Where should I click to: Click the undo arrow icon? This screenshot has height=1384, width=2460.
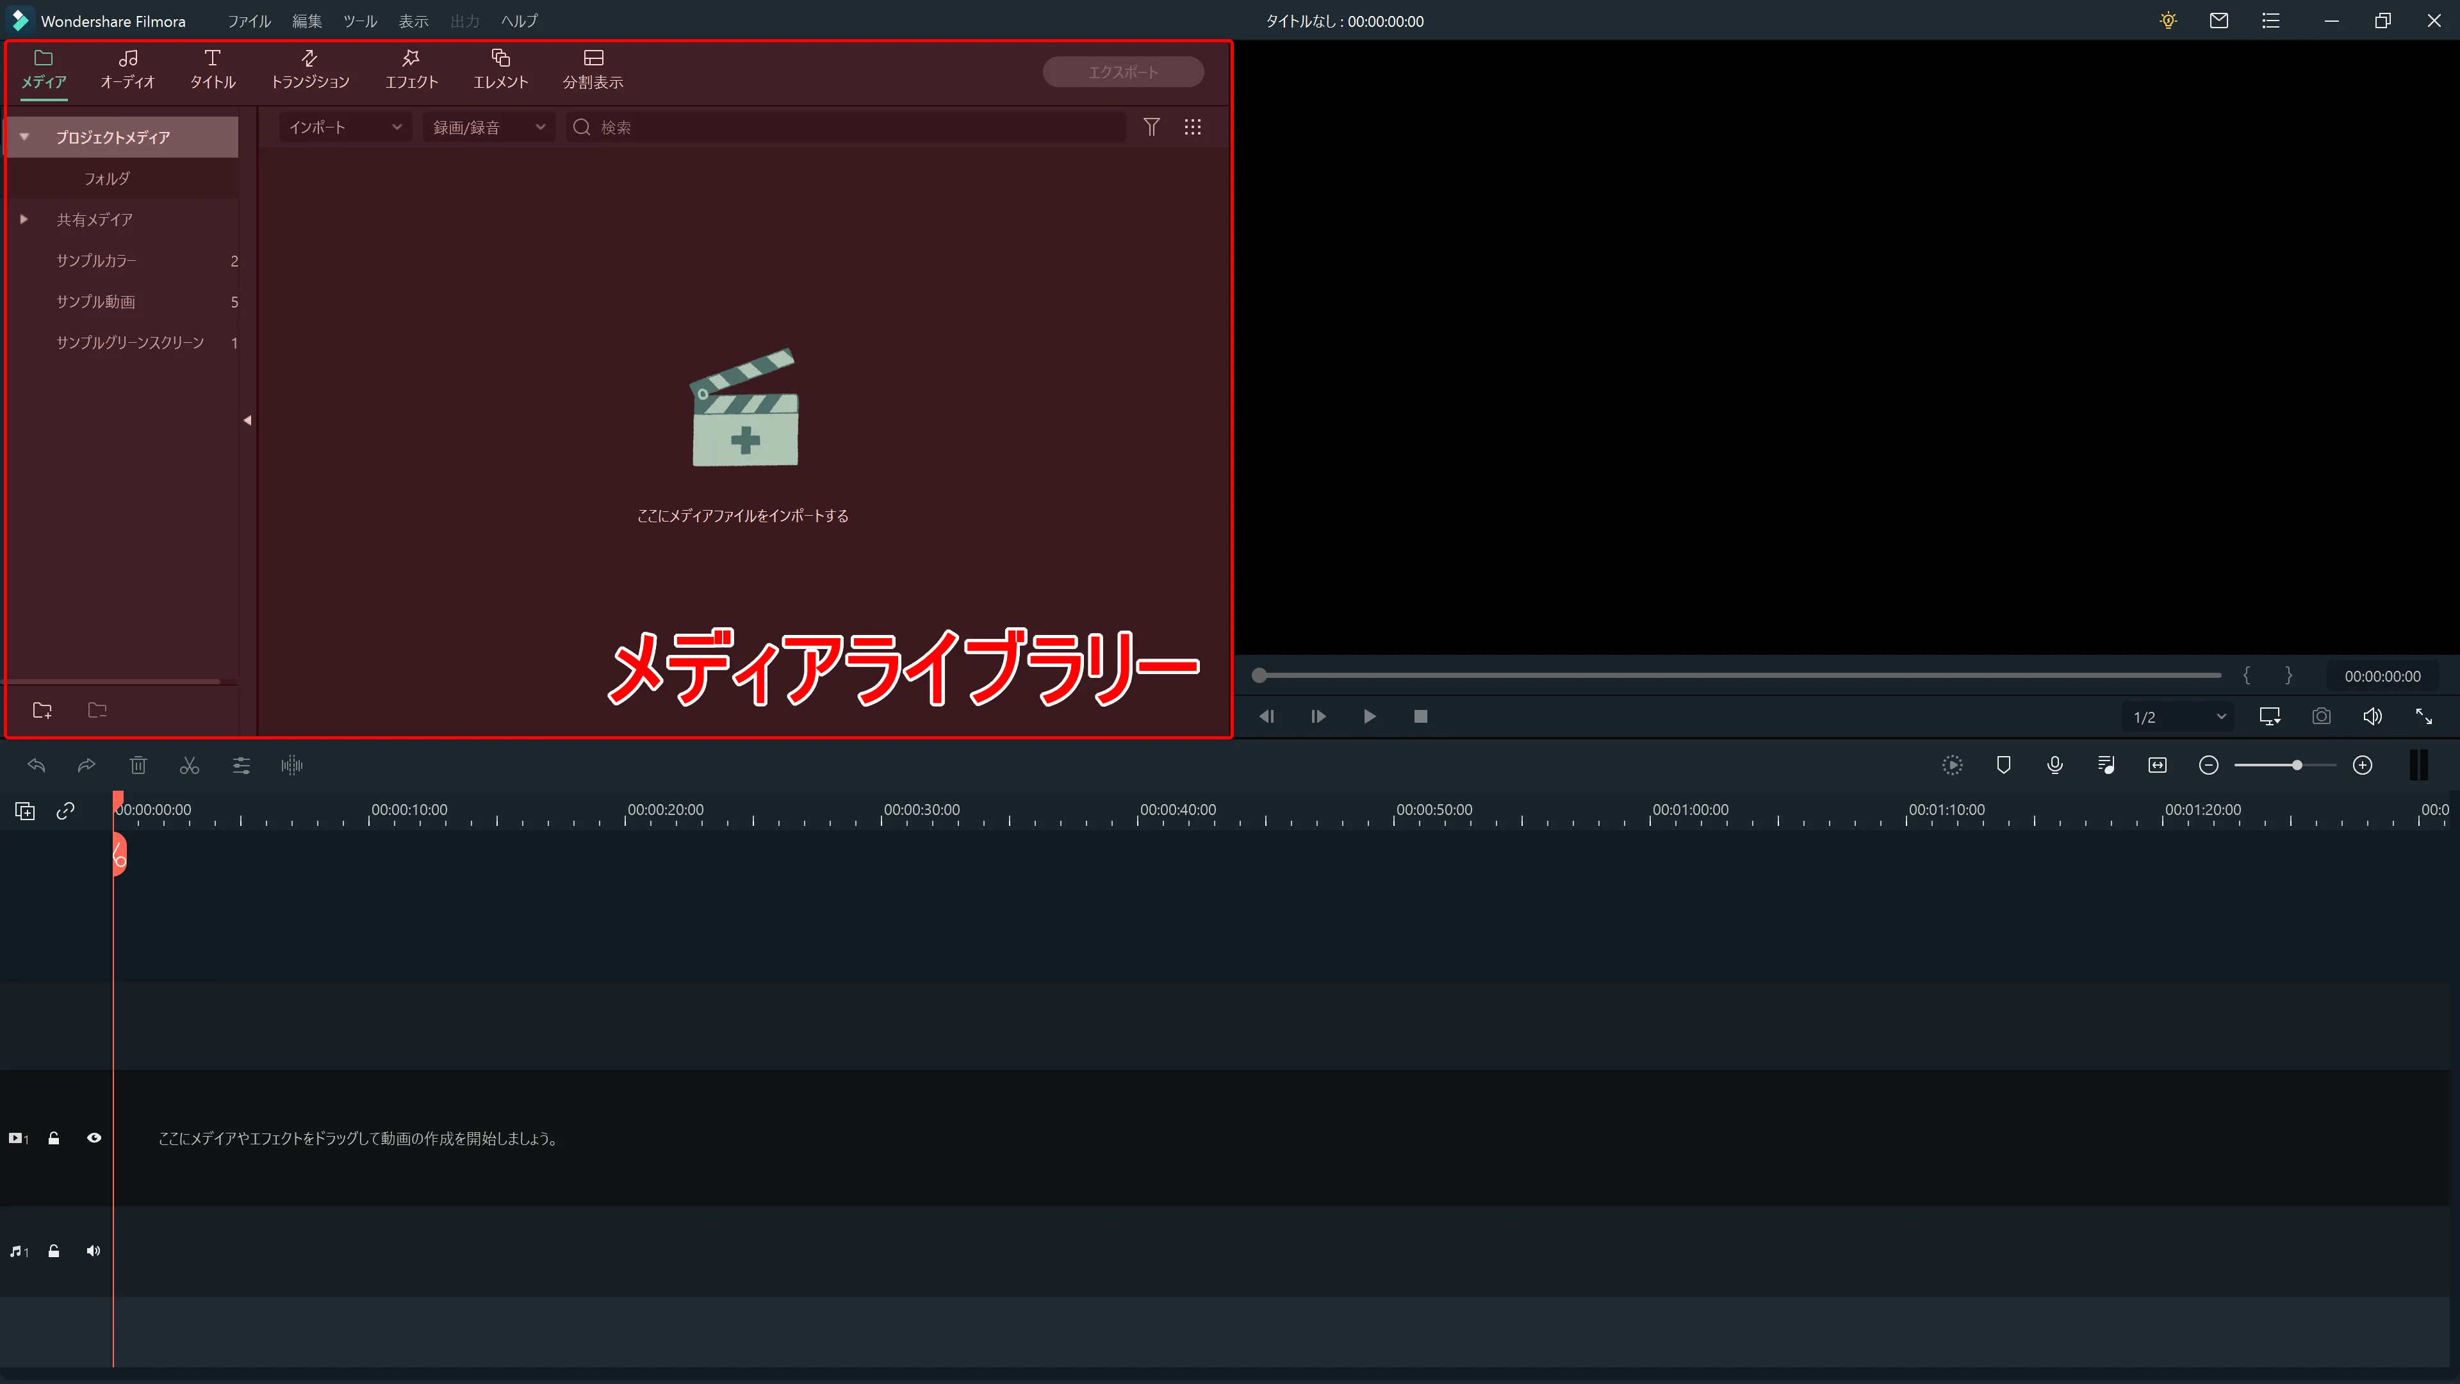(x=37, y=765)
